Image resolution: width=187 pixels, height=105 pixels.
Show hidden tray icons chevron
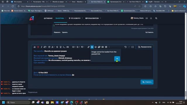(x=153, y=102)
